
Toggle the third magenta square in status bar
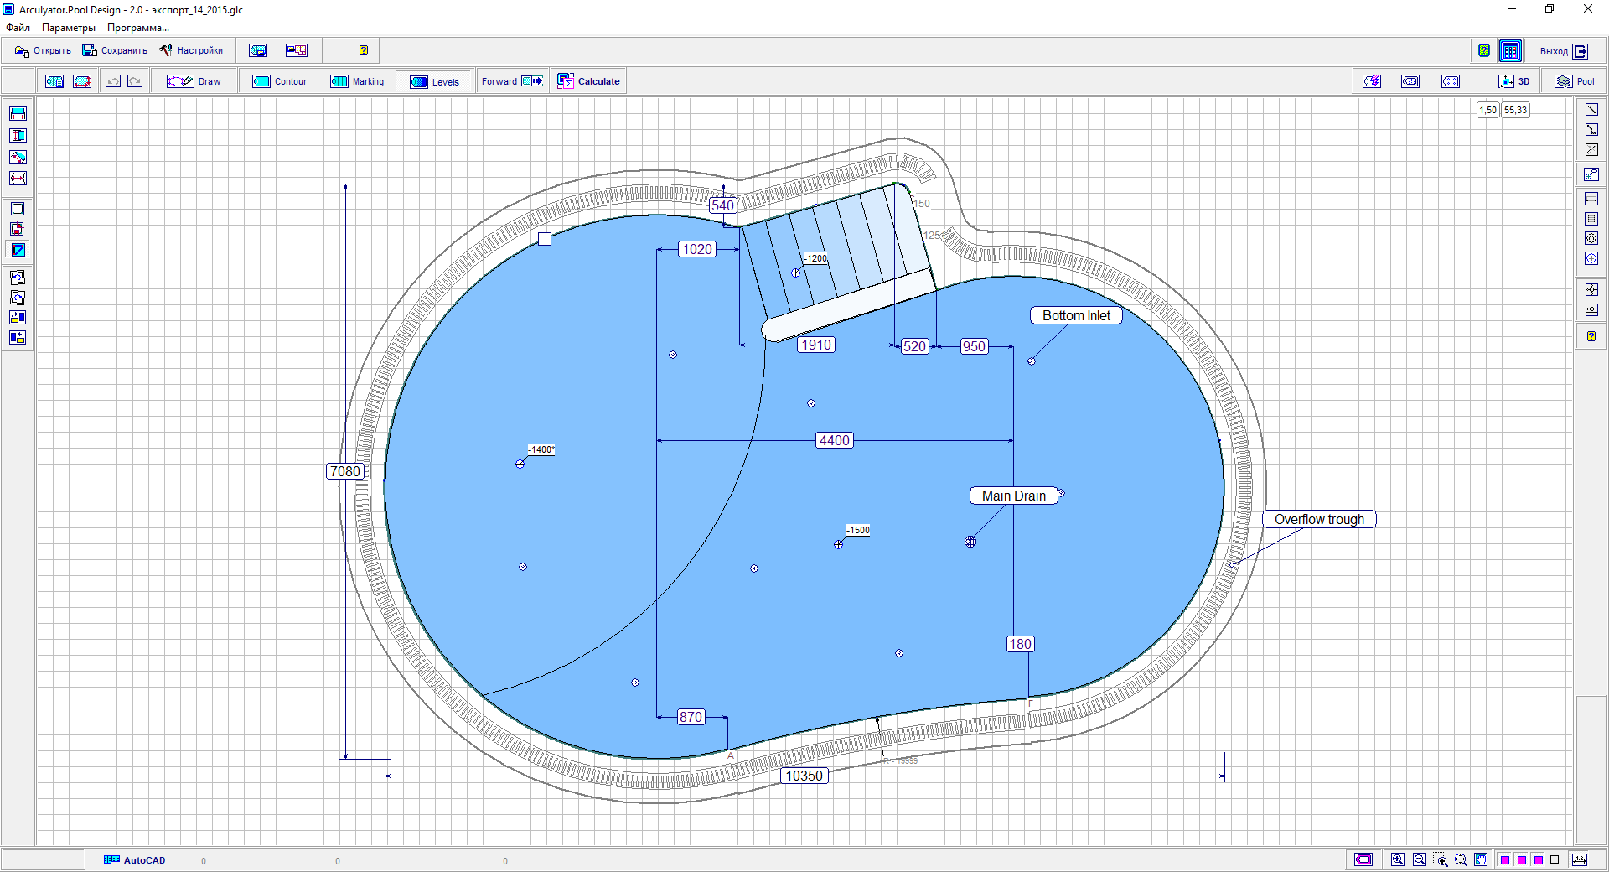coord(1539,860)
